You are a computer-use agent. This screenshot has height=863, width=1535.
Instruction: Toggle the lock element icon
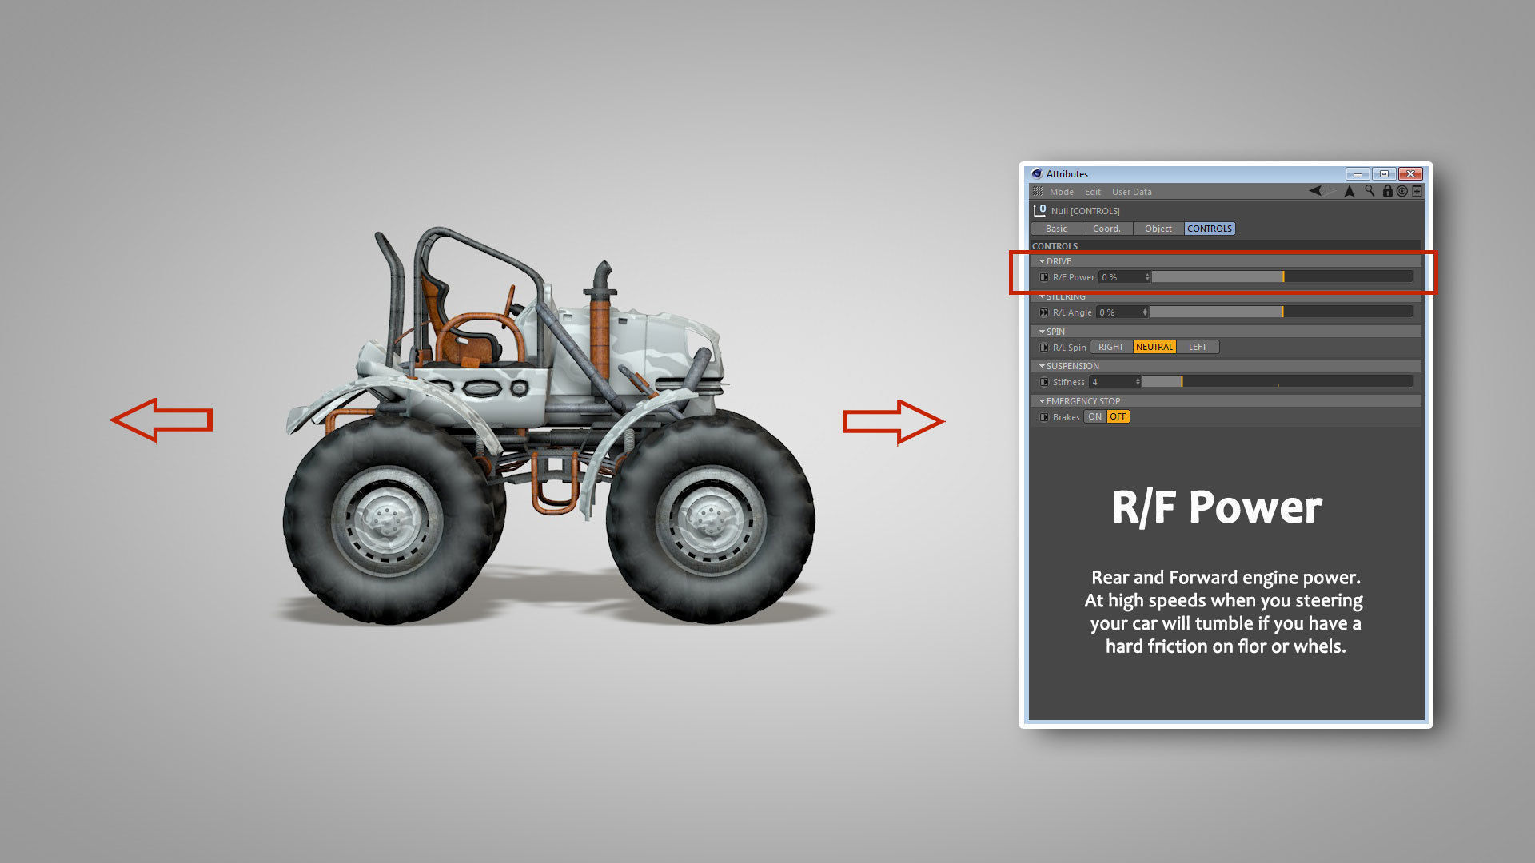[x=1388, y=191]
